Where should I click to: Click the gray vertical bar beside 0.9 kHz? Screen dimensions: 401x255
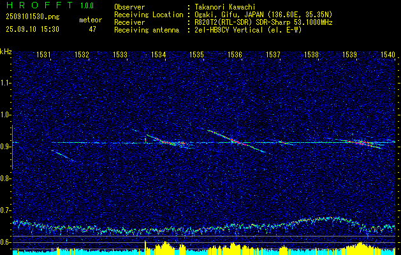pos(12,147)
